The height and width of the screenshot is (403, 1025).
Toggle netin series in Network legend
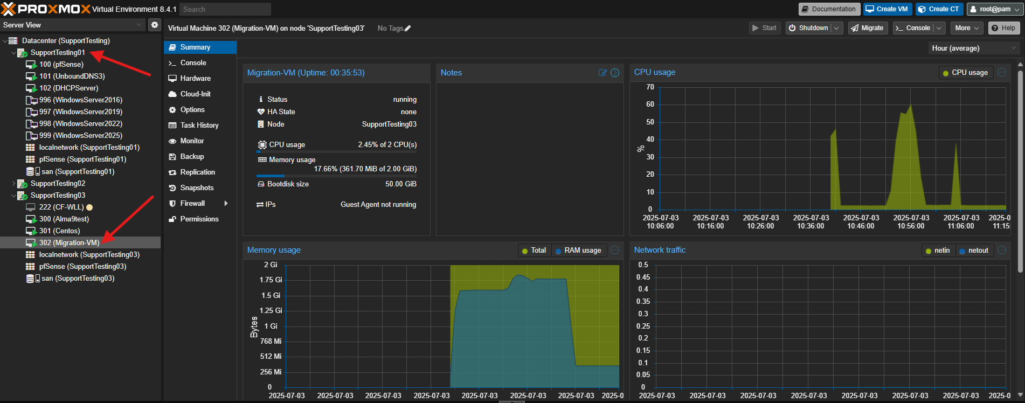938,251
